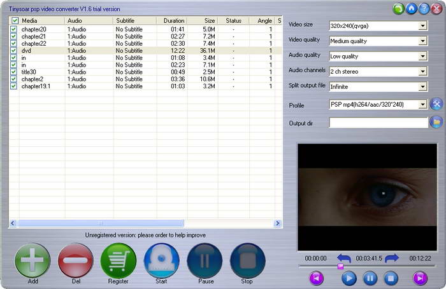This screenshot has width=446, height=289.
Task: Stop conversion using large Stop button
Action: tap(248, 260)
